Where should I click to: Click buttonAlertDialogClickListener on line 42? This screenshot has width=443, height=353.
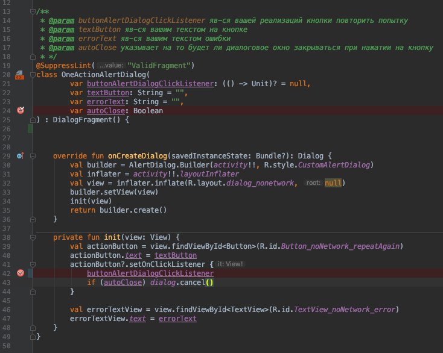[x=150, y=273]
